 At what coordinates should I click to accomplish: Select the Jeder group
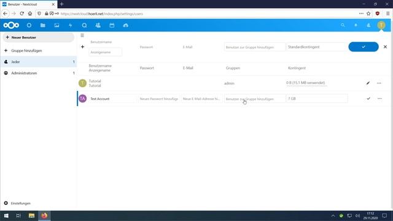click(39, 61)
